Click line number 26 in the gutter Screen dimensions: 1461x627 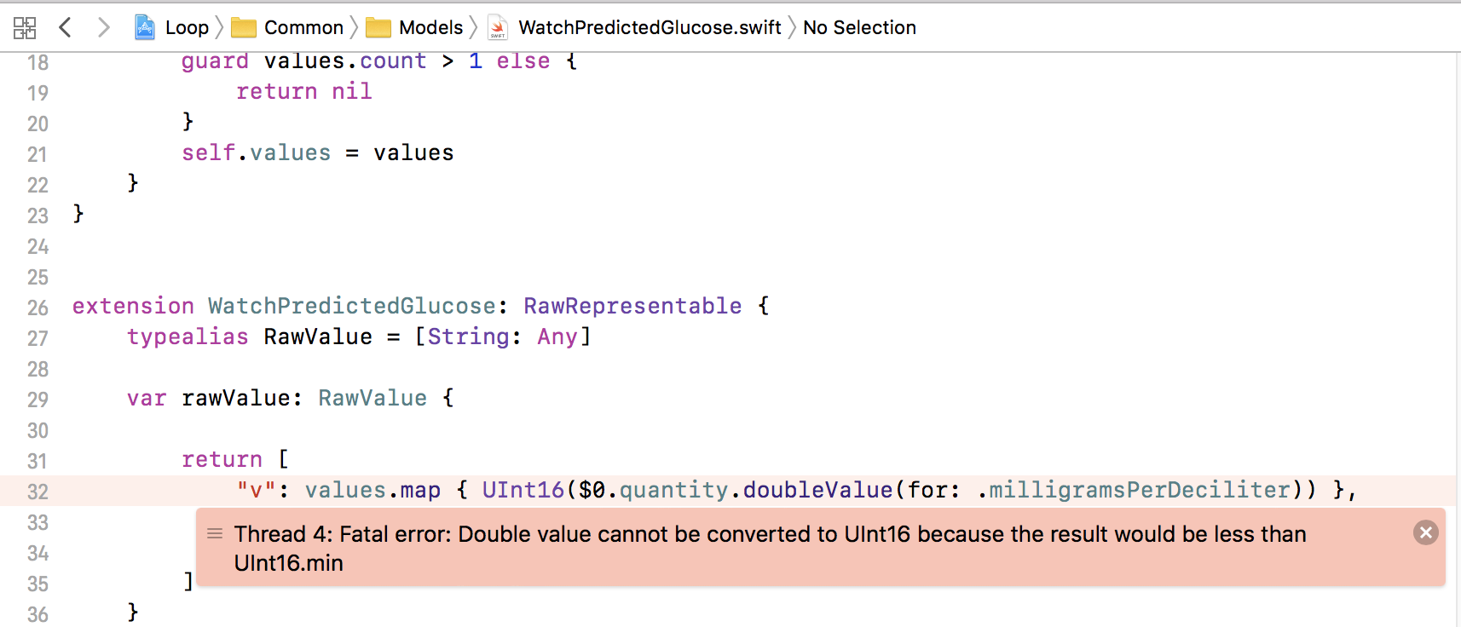[x=38, y=308]
